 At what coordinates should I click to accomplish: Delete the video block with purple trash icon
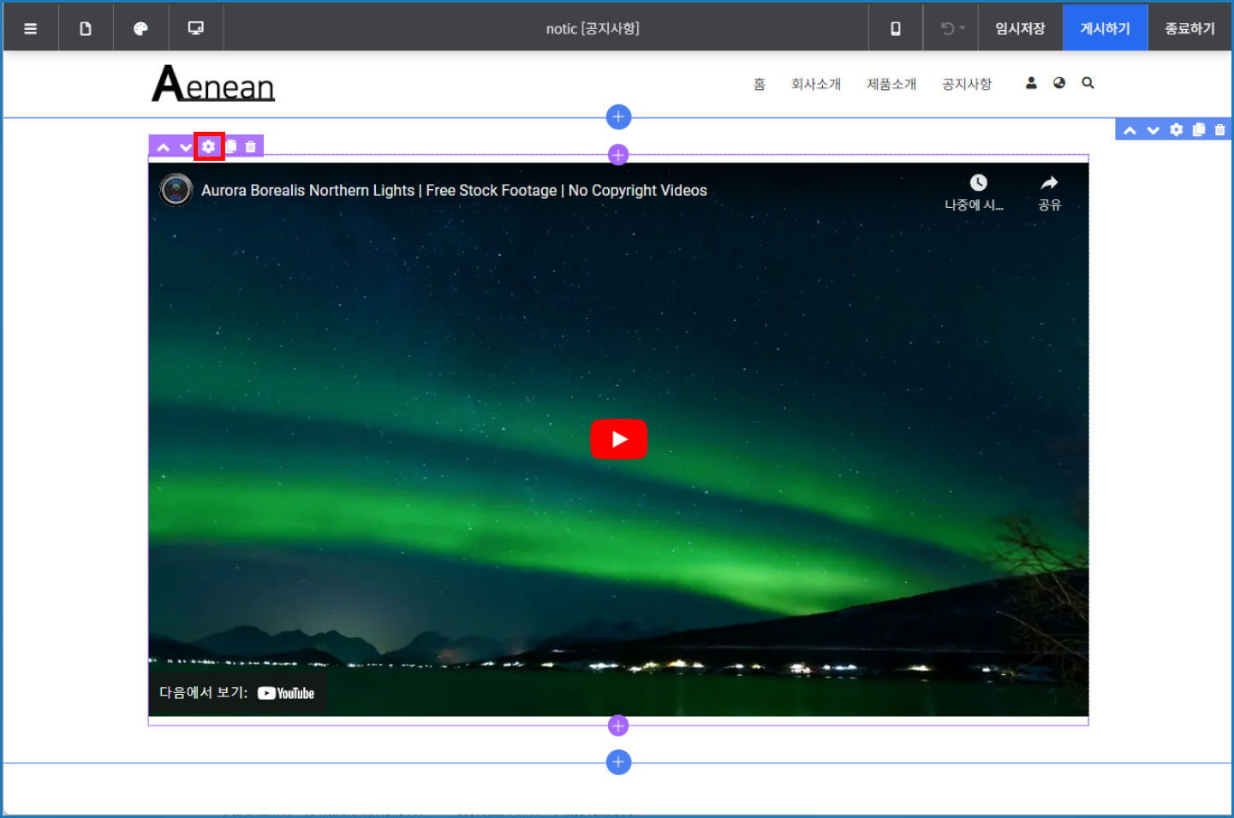click(251, 147)
